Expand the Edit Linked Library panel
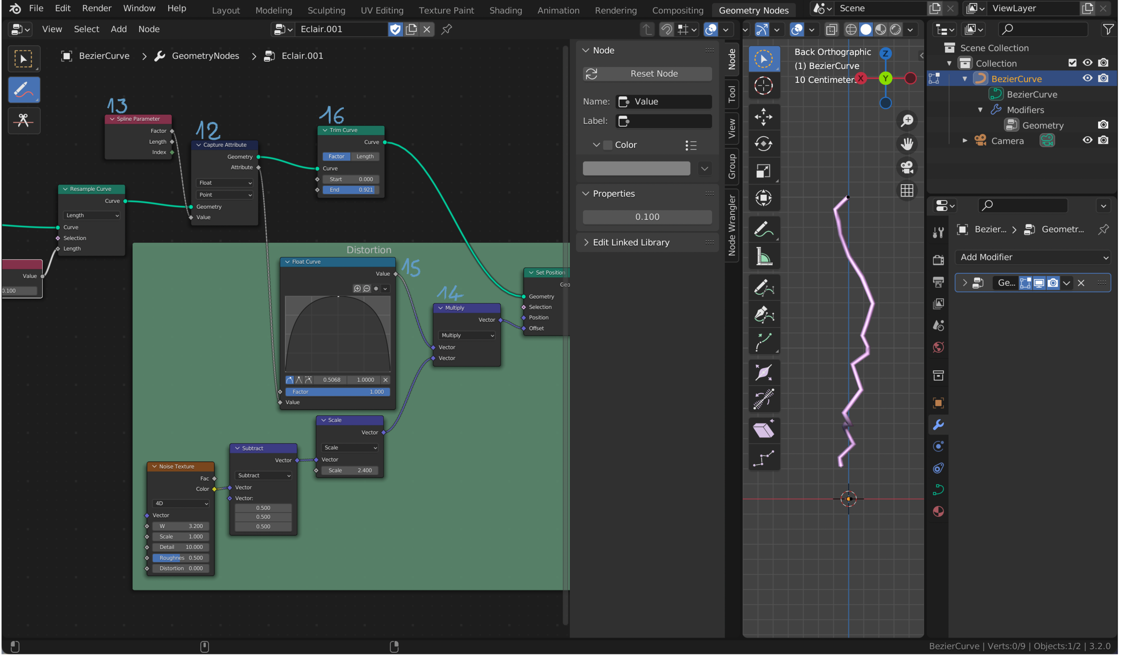Image resolution: width=1121 pixels, height=655 pixels. (631, 243)
